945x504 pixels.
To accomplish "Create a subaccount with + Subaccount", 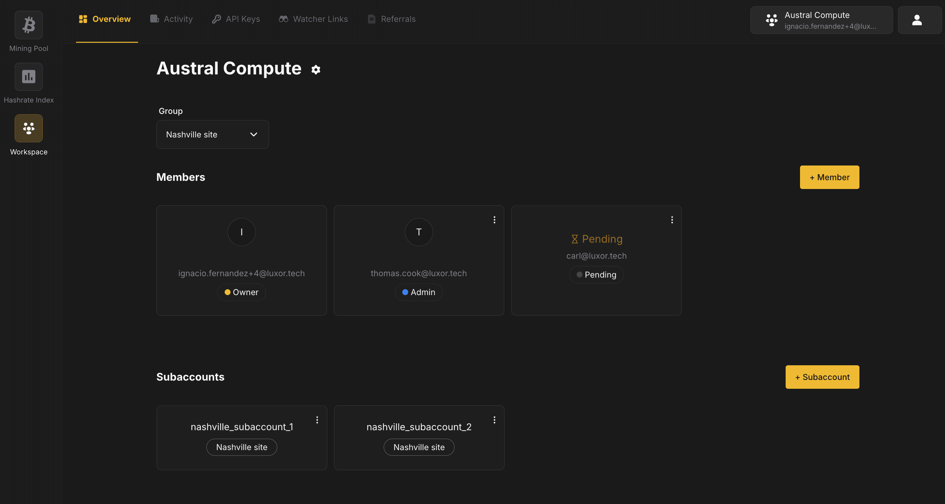I will [x=822, y=377].
